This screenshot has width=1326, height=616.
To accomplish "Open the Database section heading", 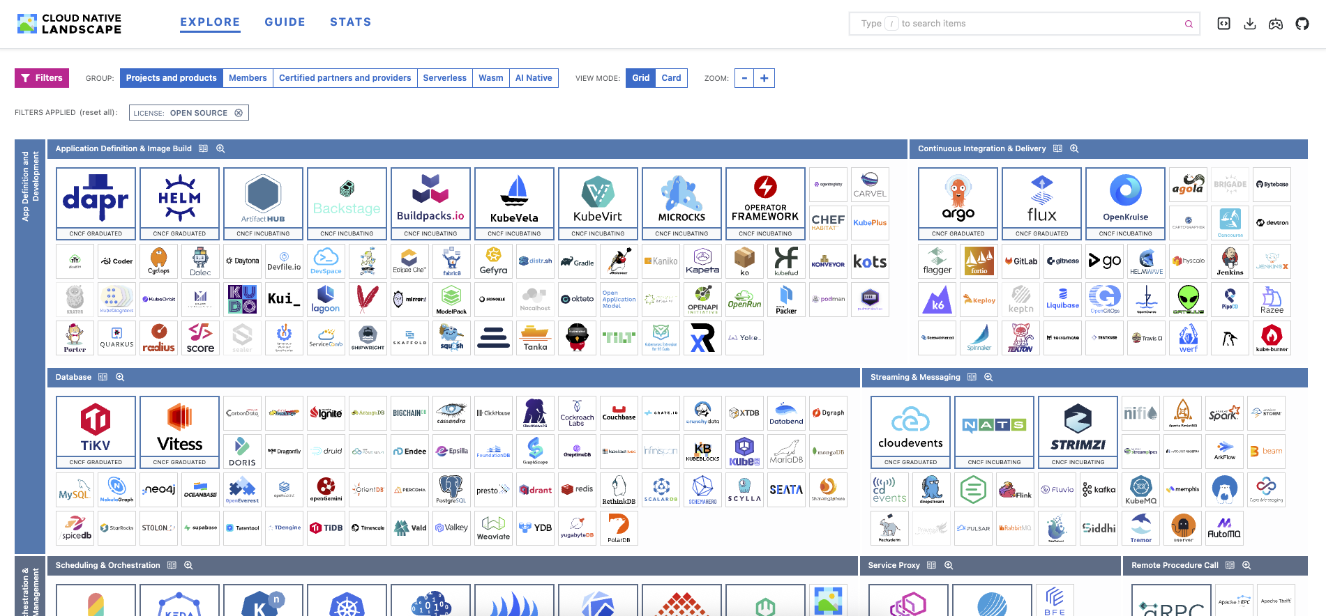I will [x=73, y=377].
